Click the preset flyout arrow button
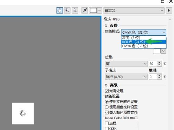 coord(169,10)
